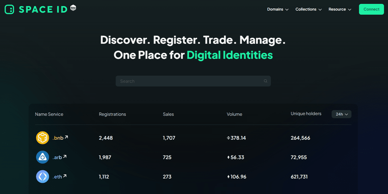Image resolution: width=388 pixels, height=194 pixels.
Task: Click the Registrations column header
Action: click(x=113, y=114)
